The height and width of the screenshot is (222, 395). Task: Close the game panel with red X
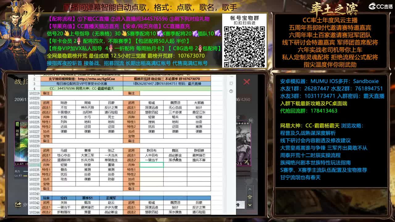pyautogui.click(x=247, y=82)
